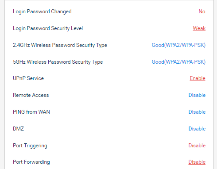Open the "Weak" password security link
217x169 pixels.
(199, 28)
